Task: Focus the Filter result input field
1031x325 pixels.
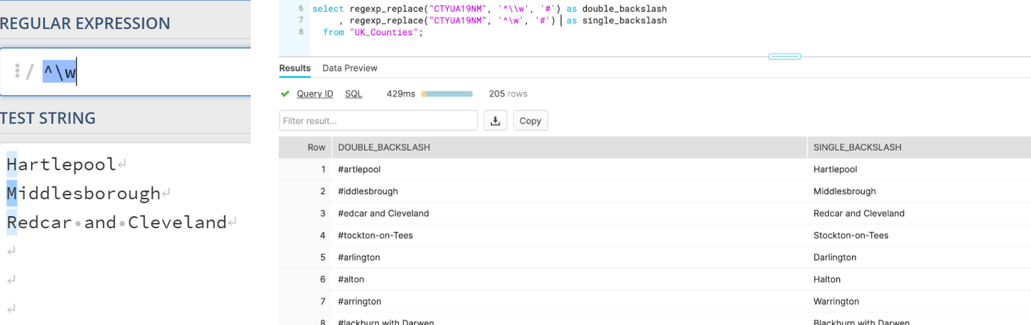Action: [378, 121]
